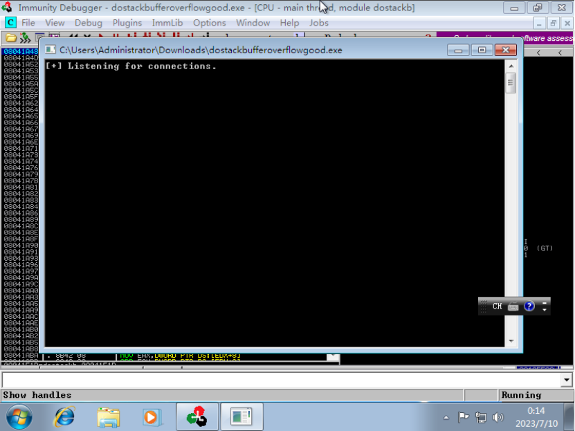Switch to Immunity Debugger taskbar button
The height and width of the screenshot is (431, 575).
click(197, 417)
